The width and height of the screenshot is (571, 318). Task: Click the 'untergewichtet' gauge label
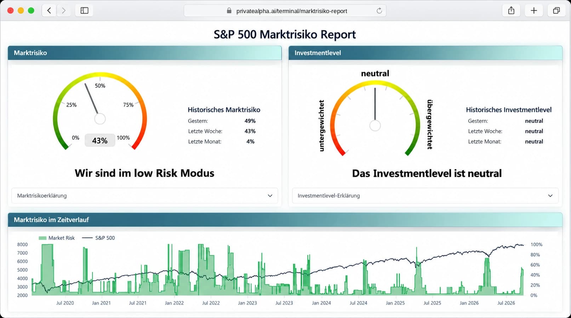click(321, 126)
